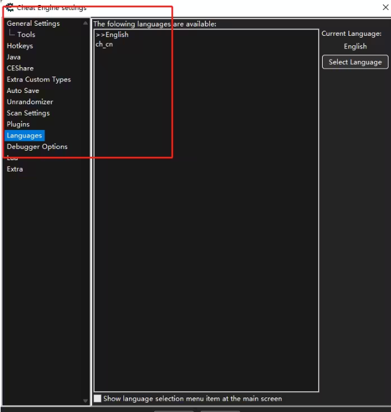391x412 pixels.
Task: Open the Hotkeys settings page
Action: point(20,46)
